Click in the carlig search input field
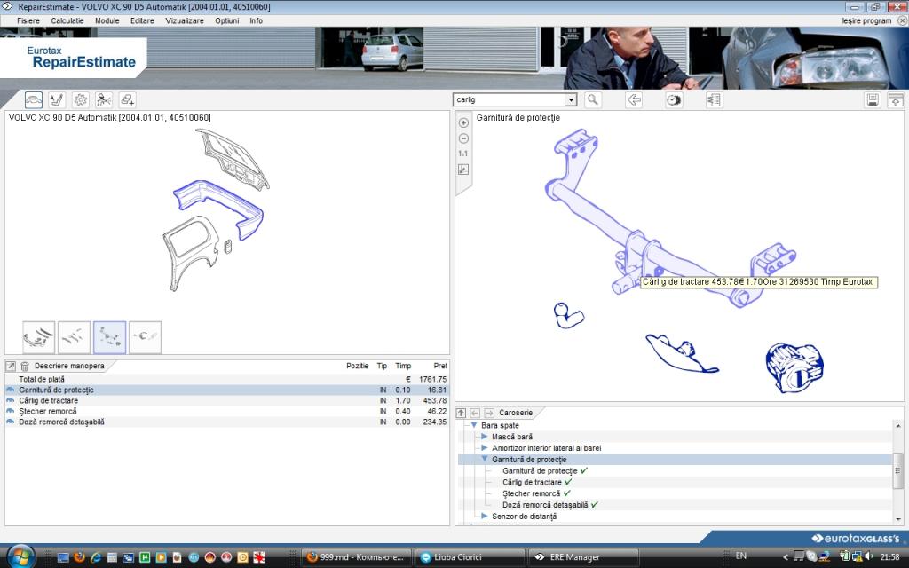 point(509,99)
